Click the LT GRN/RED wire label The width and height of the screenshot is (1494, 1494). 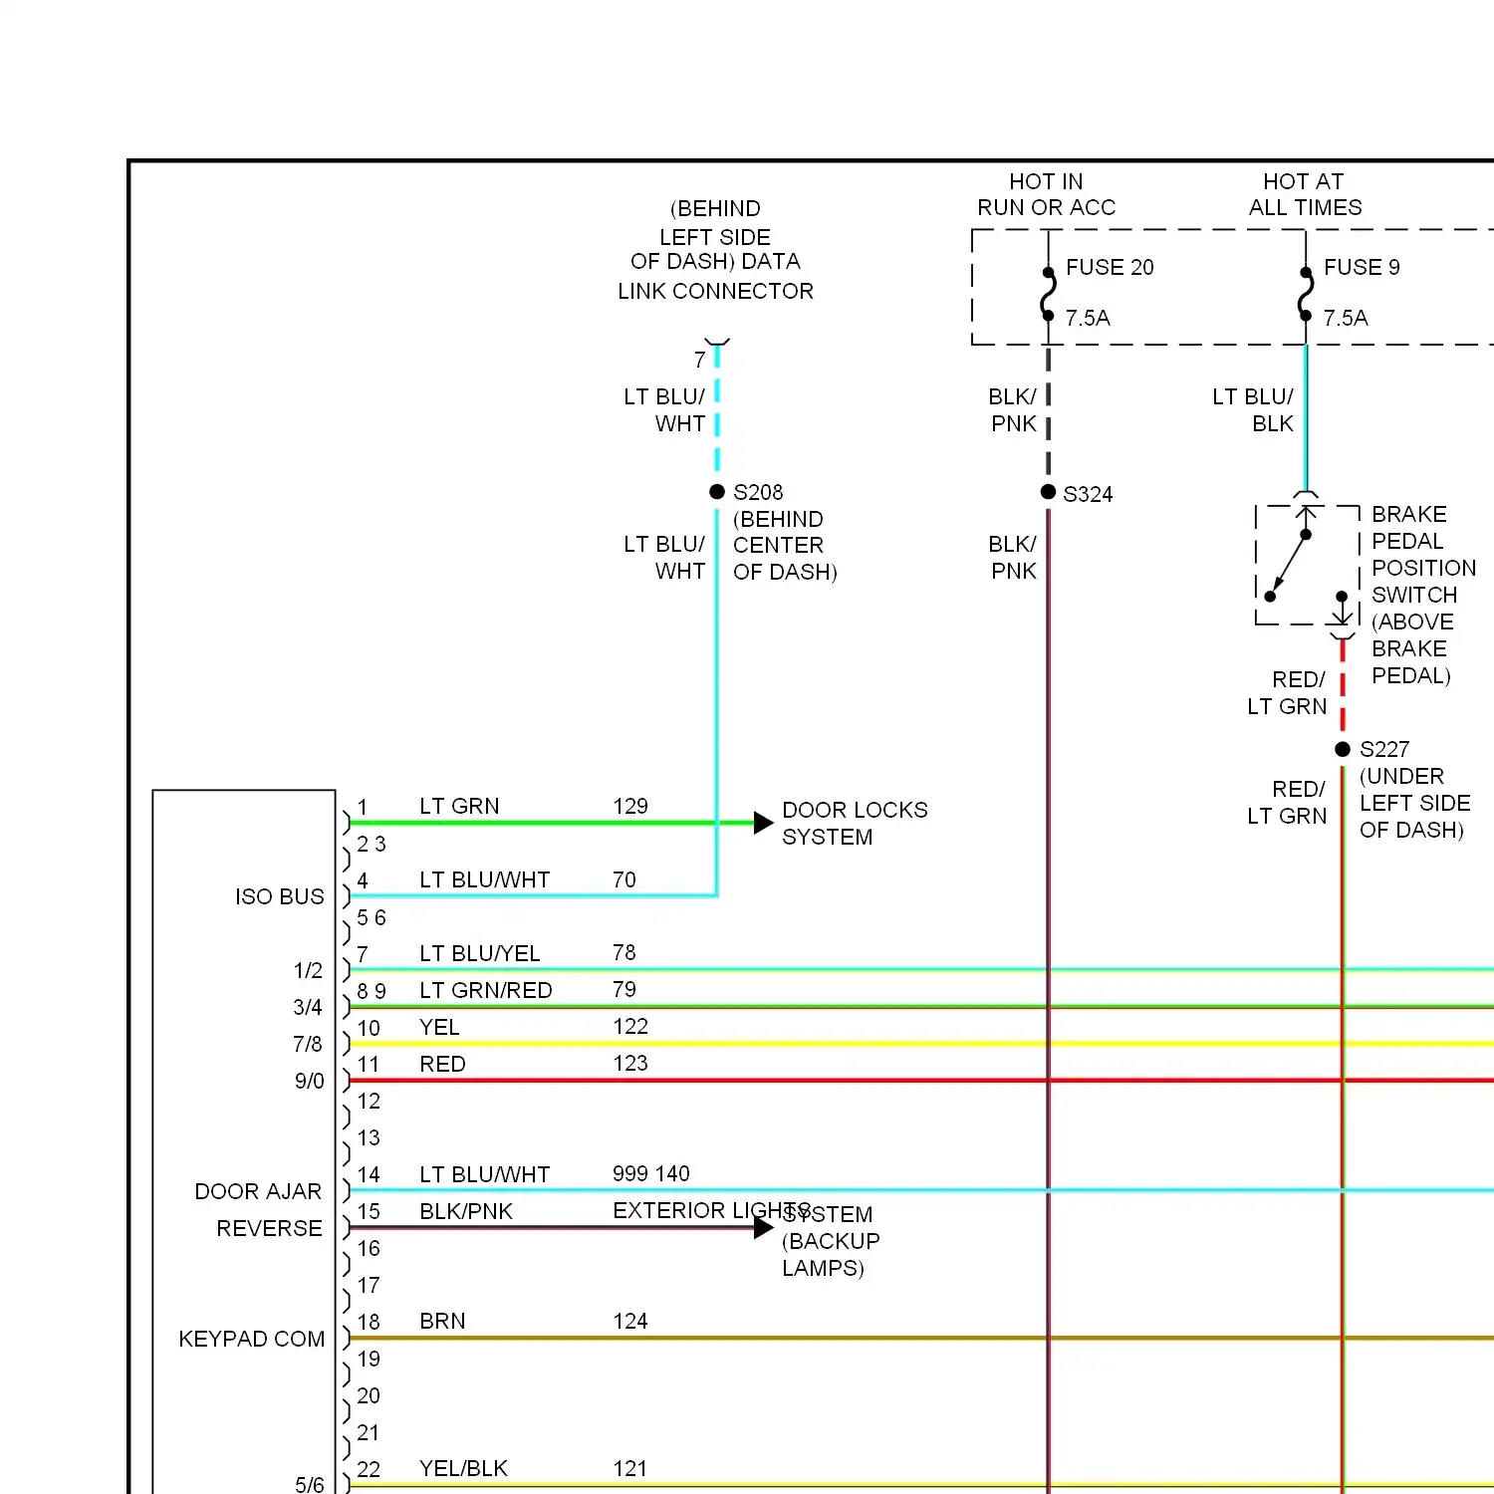[486, 990]
